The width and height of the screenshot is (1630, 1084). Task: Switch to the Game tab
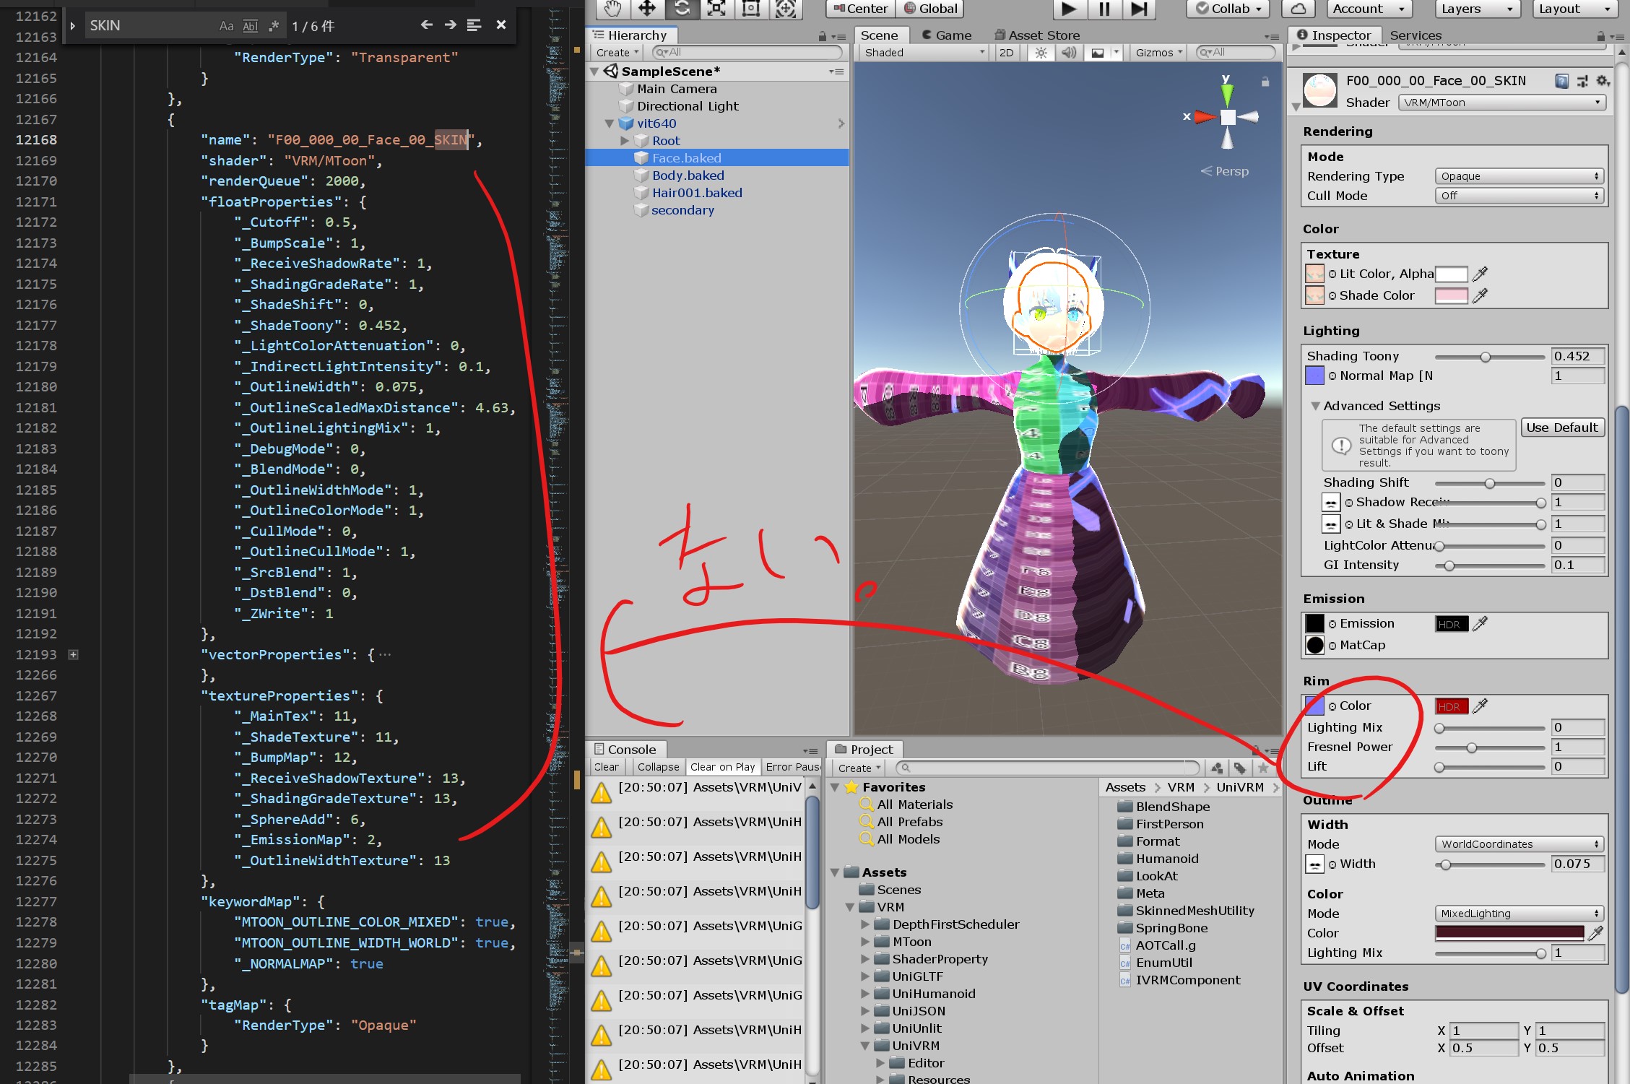(946, 34)
